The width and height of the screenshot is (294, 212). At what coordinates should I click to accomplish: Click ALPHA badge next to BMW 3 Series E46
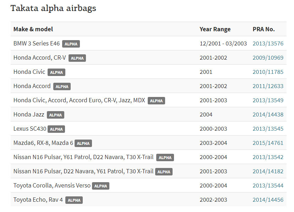tap(71, 44)
